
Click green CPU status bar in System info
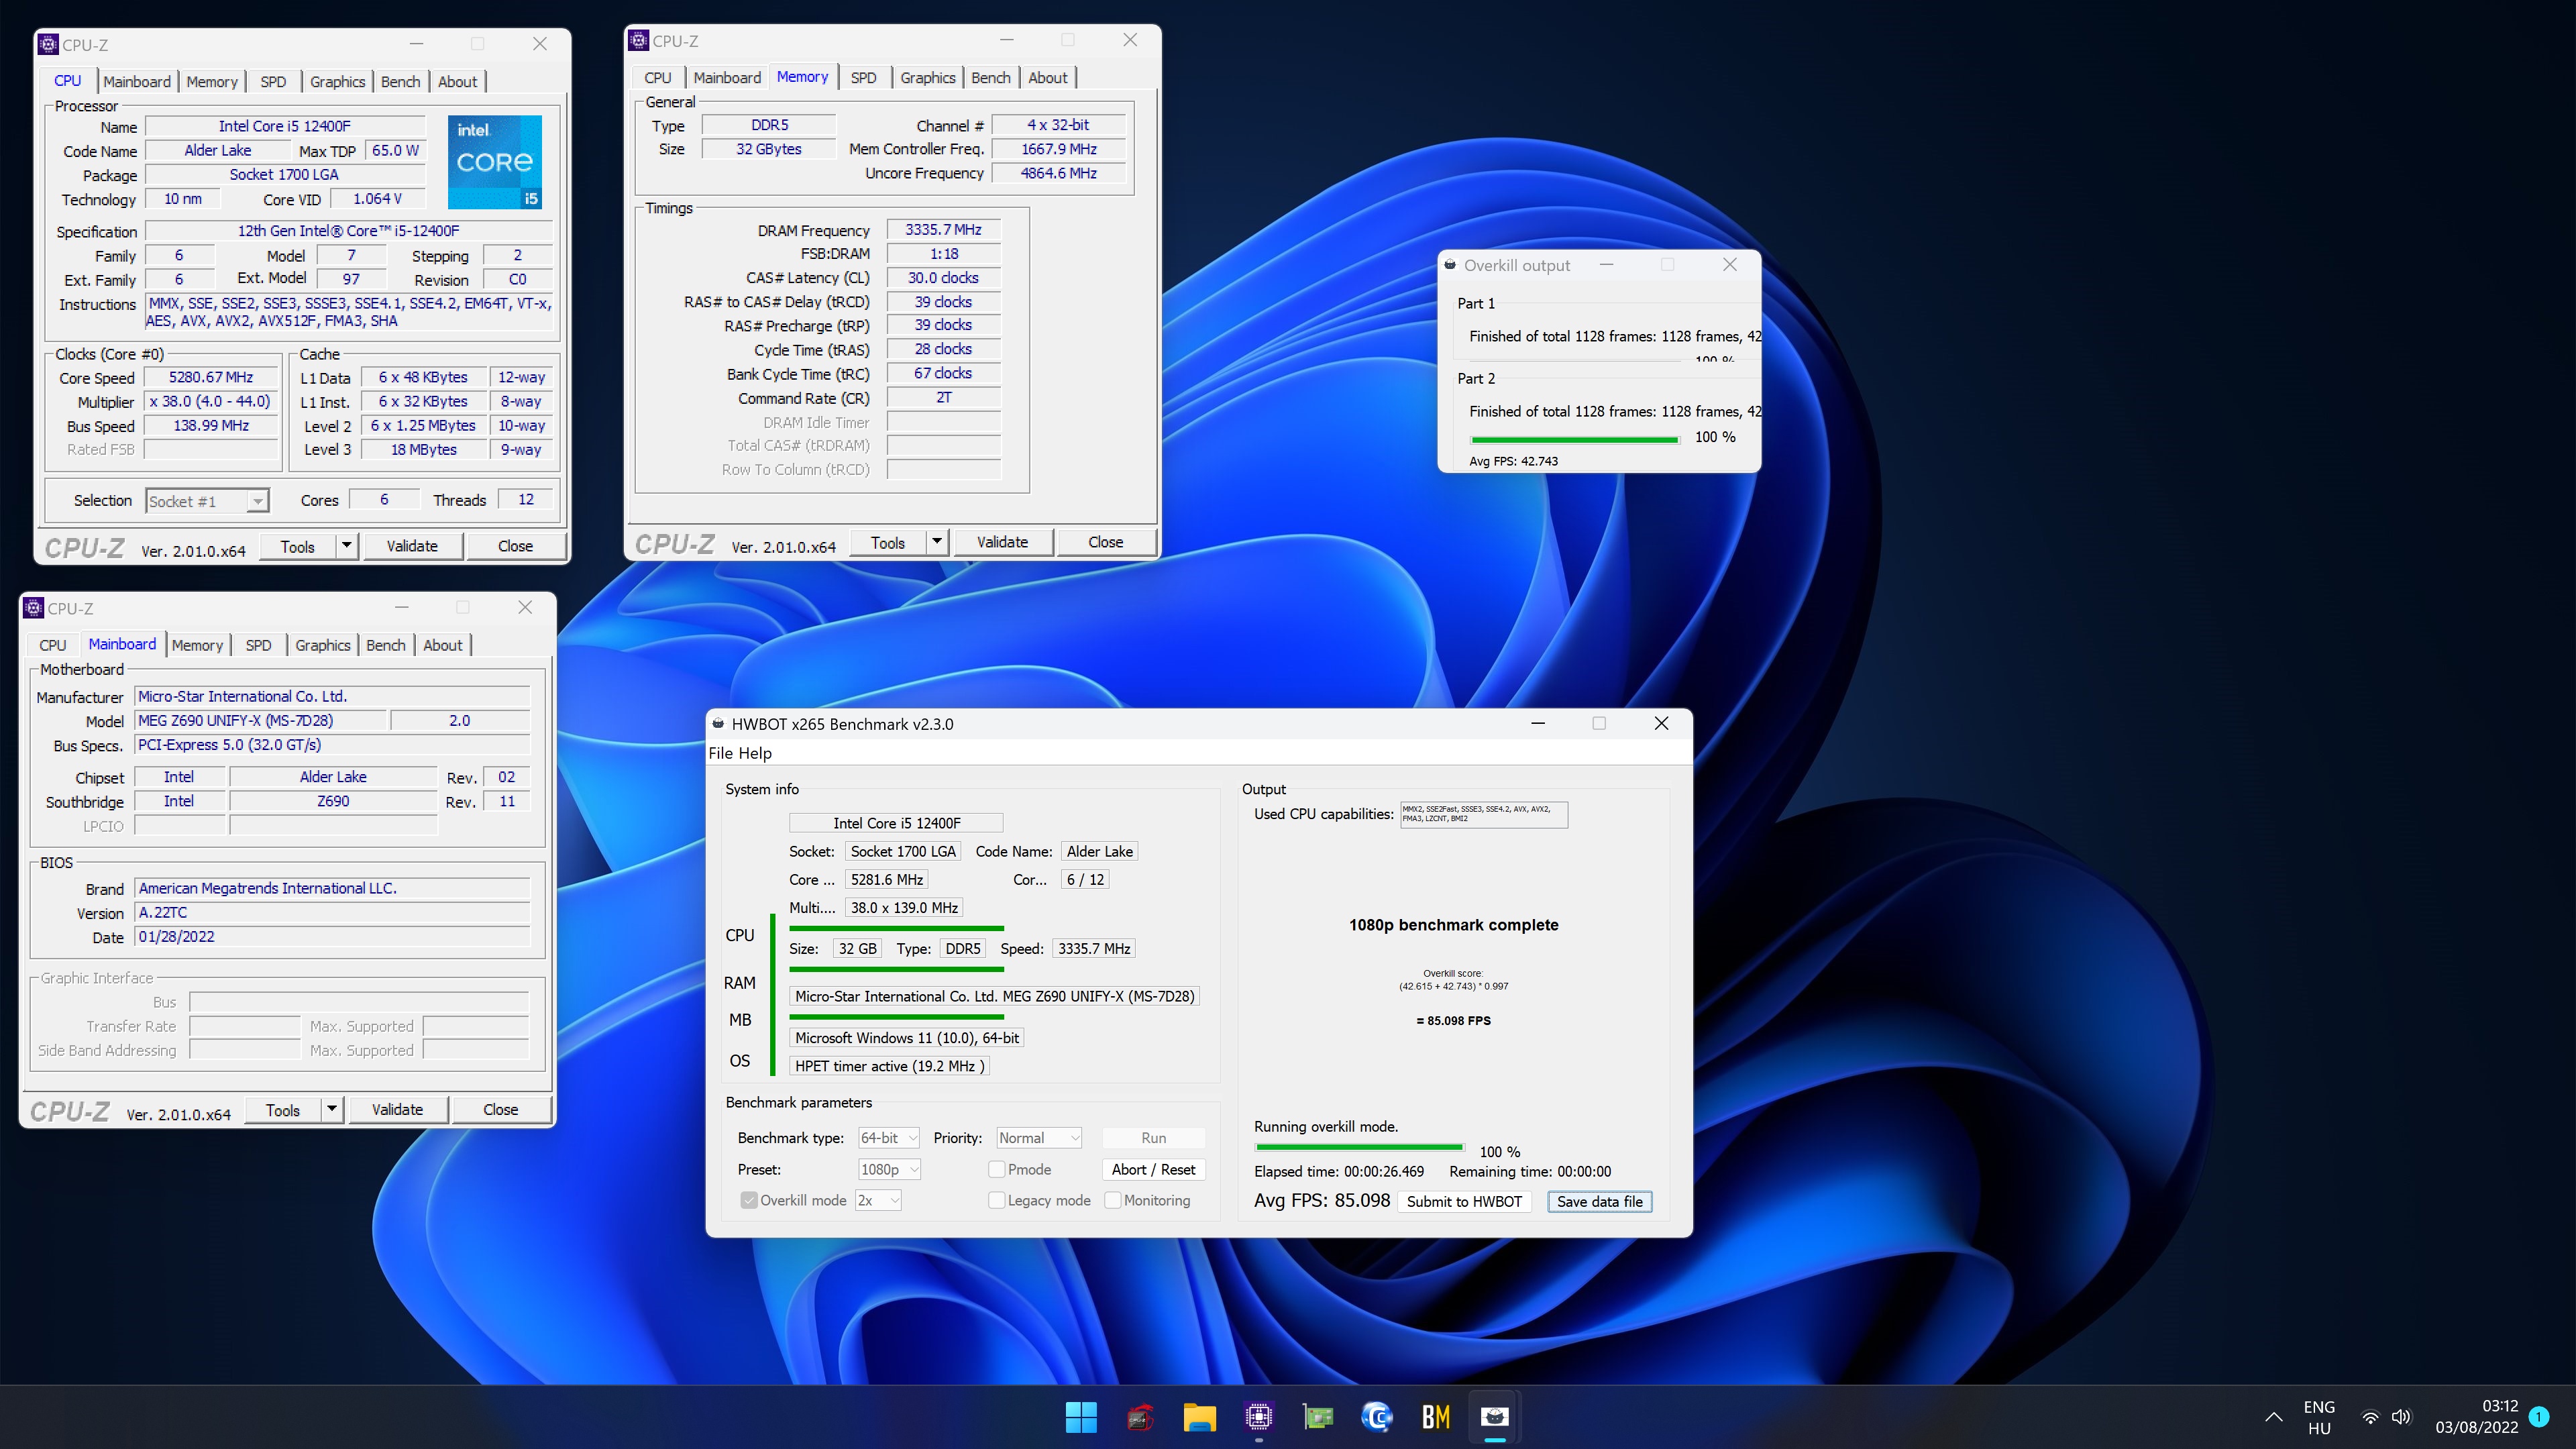[896, 928]
